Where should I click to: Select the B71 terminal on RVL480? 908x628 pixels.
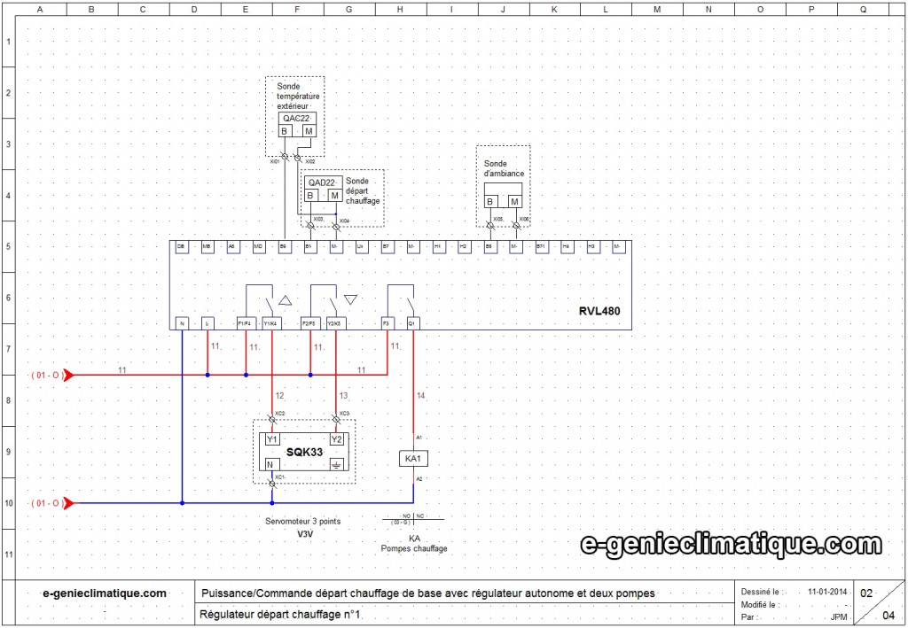click(x=541, y=247)
